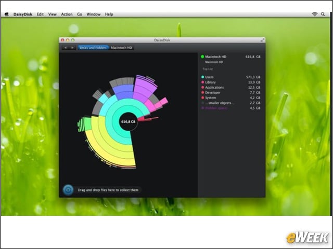The height and width of the screenshot is (249, 333).
Task: Open Spotlight search magnifier icon
Action: click(x=323, y=14)
